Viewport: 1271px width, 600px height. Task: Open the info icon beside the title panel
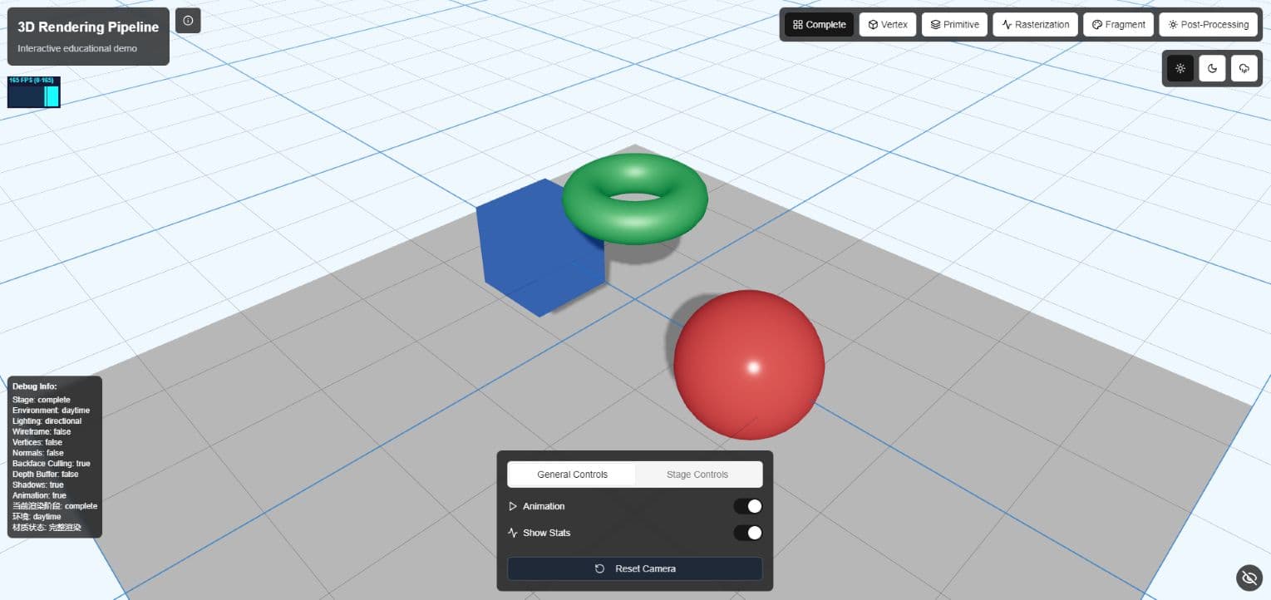tap(190, 20)
